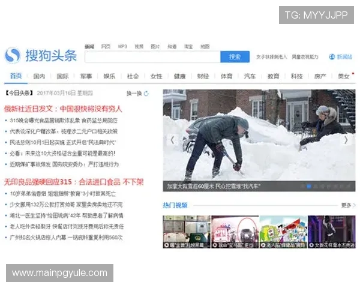This screenshot has height=288, width=360.
Task: Play the 老人陷保健品 hot video thumbnail
Action: pyautogui.click(x=283, y=232)
